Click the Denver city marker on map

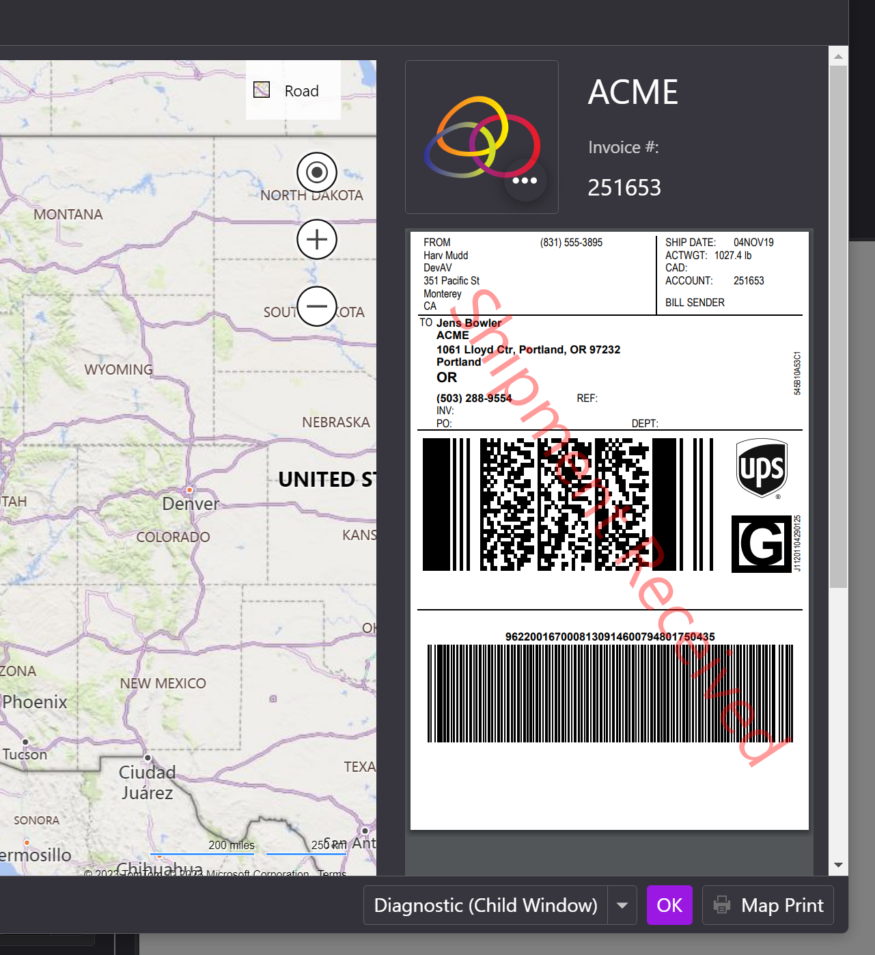[x=189, y=490]
